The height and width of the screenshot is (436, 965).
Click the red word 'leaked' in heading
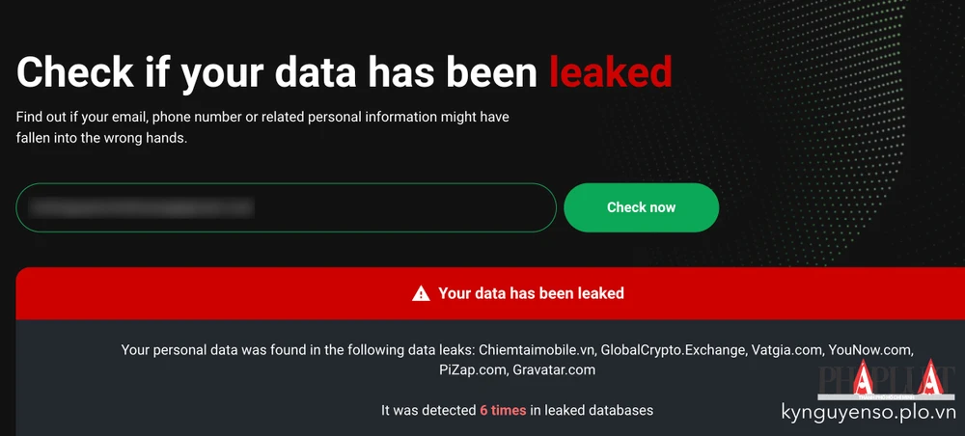(x=610, y=71)
